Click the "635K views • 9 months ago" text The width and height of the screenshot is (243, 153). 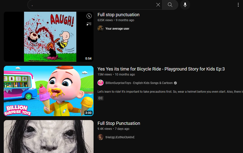point(116,20)
